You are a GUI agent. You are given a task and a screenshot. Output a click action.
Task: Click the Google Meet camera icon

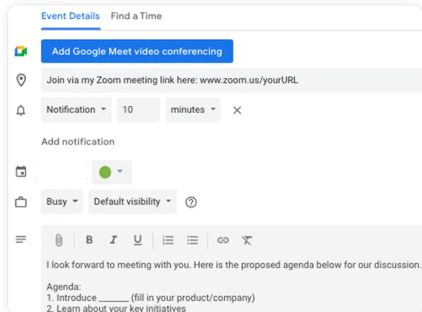(x=21, y=51)
